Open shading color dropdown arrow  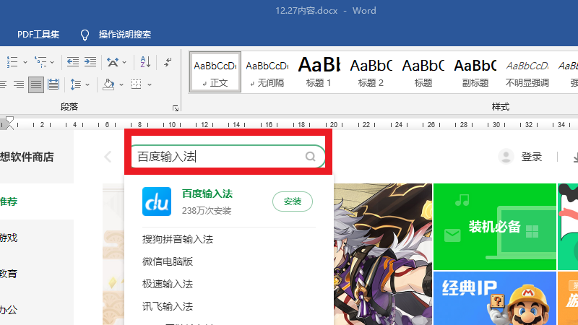point(121,84)
